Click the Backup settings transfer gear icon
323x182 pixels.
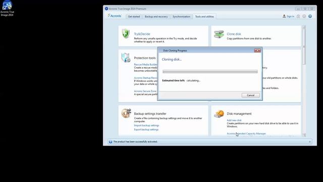126,113
